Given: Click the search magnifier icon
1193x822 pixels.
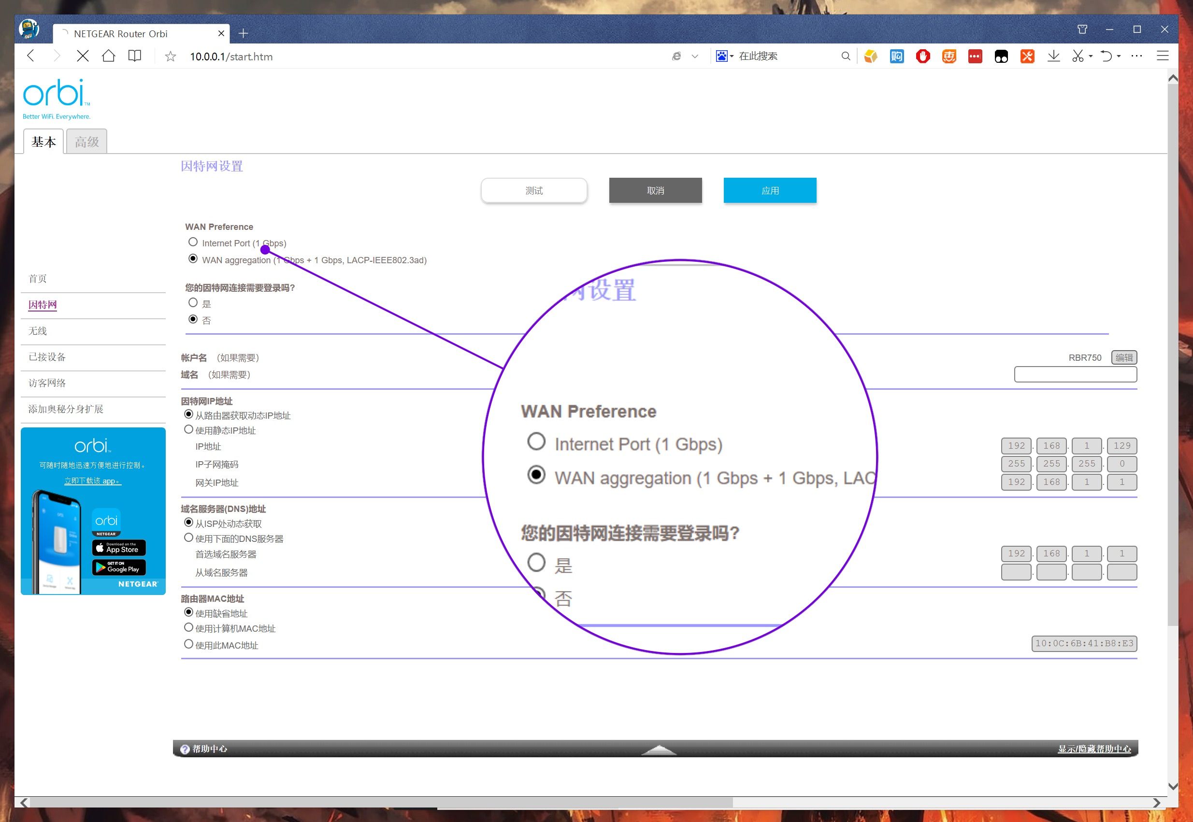Looking at the screenshot, I should (846, 56).
